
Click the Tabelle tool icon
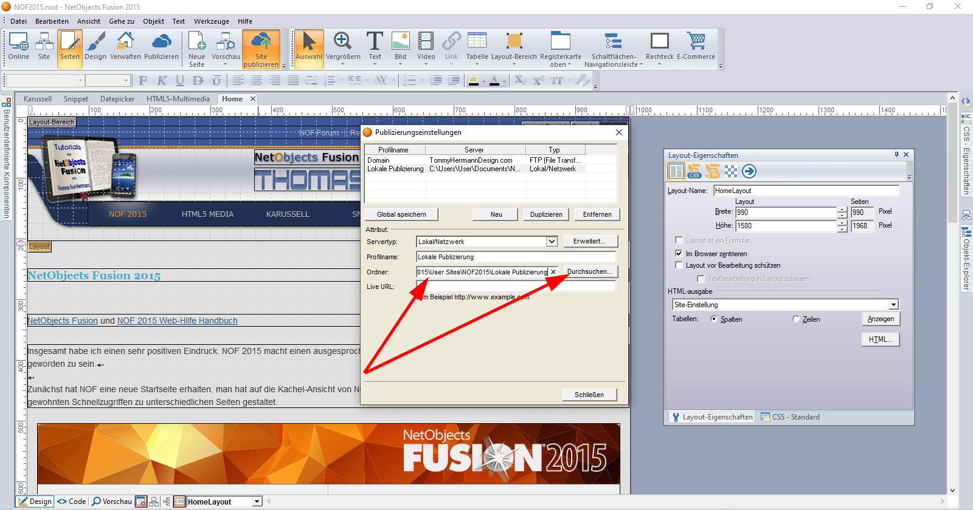pos(477,47)
